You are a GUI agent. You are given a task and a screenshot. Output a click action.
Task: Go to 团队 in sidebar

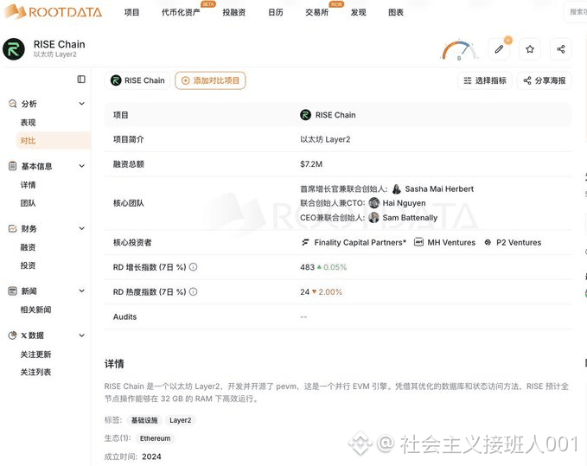click(28, 203)
